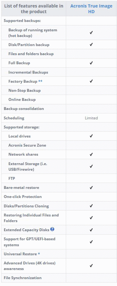117x286 pixels.
Task: Click the Disk/Partition backup checkmark
Action: [91, 44]
